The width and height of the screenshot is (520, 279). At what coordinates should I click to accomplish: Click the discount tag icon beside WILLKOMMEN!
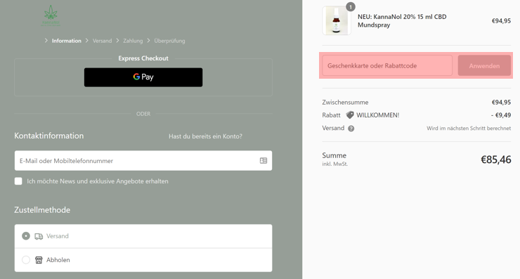[x=350, y=115]
